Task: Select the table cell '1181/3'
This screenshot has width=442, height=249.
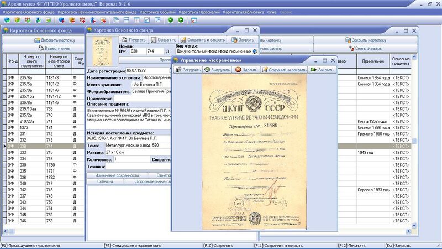Action: [59, 77]
